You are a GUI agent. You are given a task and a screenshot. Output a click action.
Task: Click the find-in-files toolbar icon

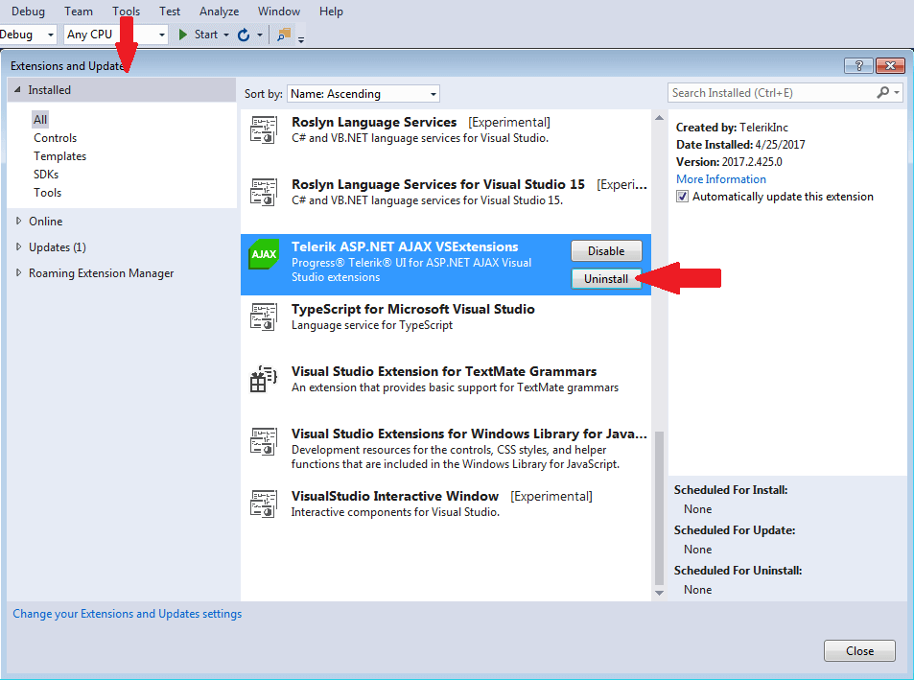tap(284, 35)
